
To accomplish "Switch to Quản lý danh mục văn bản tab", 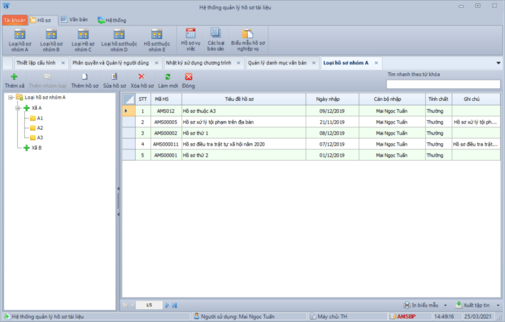I will coord(277,63).
